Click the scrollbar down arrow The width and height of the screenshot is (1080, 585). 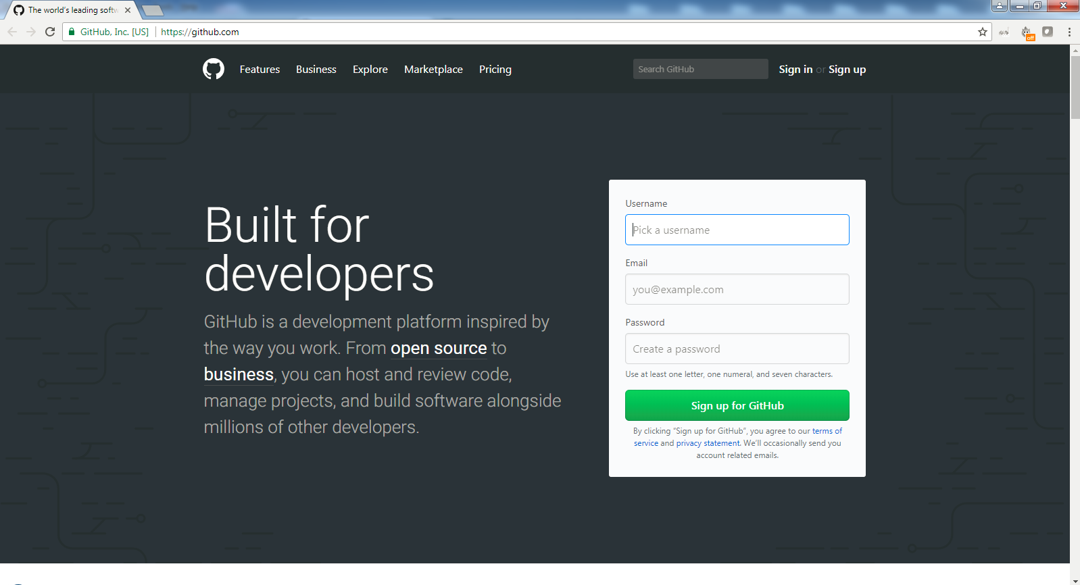tap(1075, 580)
